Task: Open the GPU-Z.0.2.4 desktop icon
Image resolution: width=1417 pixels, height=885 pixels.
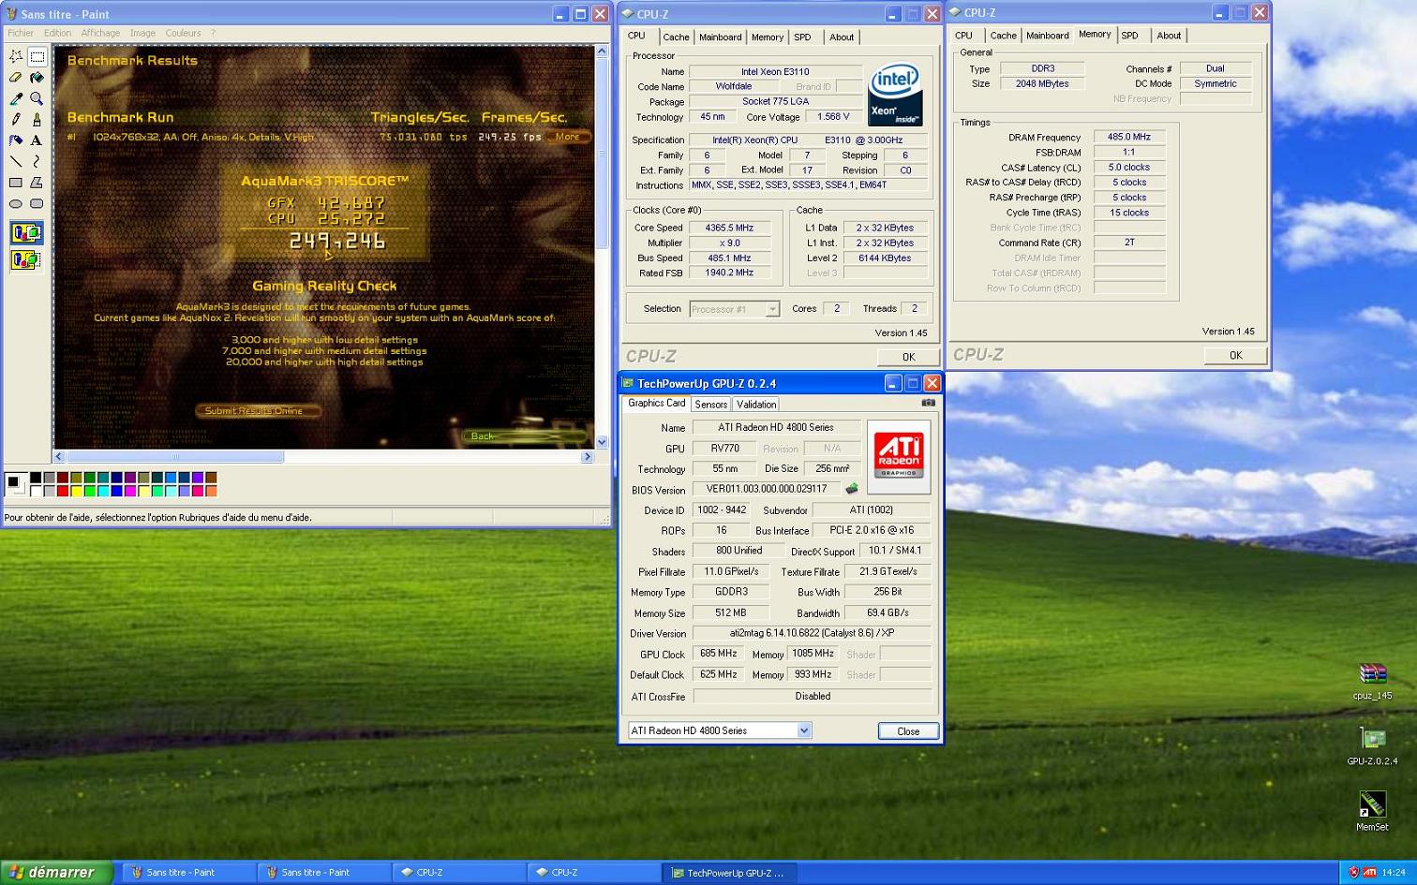Action: coord(1372,747)
